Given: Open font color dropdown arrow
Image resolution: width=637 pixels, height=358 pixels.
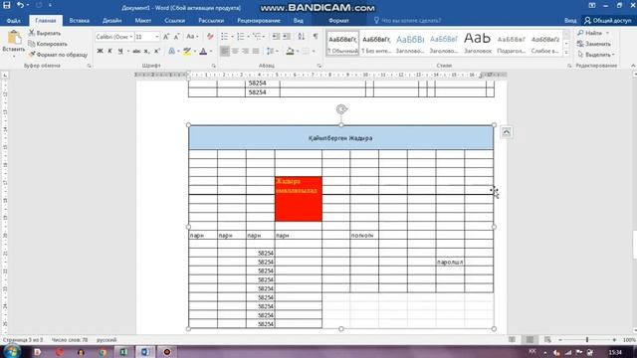Looking at the screenshot, I should tap(210, 51).
